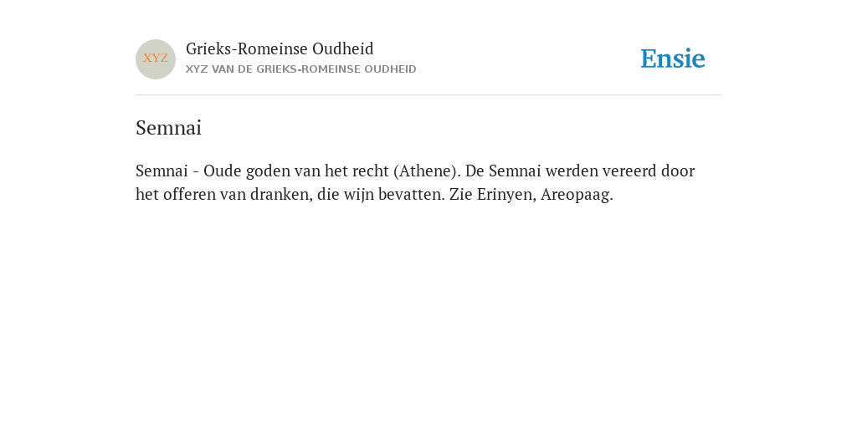
Task: Click the word Areopaag in the text
Action: [577, 194]
